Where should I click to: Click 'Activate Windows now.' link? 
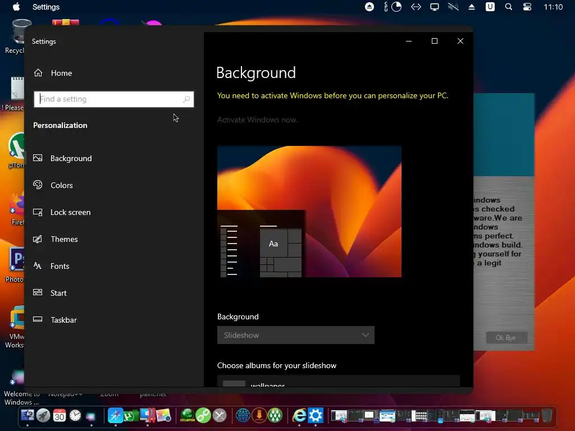(257, 120)
